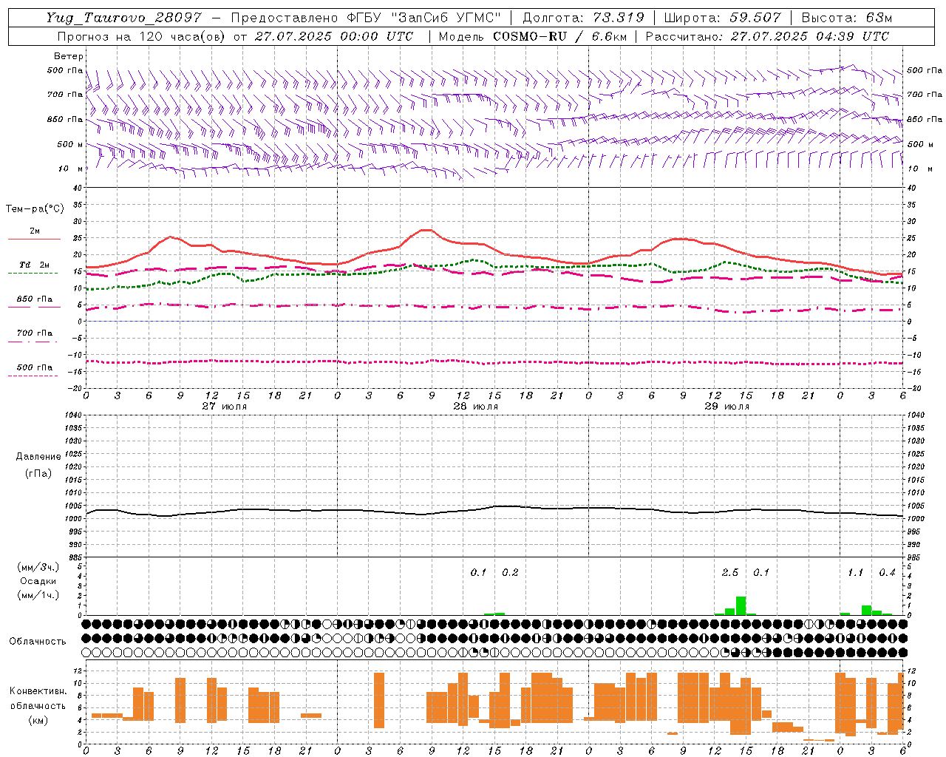Click the 1.1 precipitation total value
The height and width of the screenshot is (757, 946).
[856, 573]
